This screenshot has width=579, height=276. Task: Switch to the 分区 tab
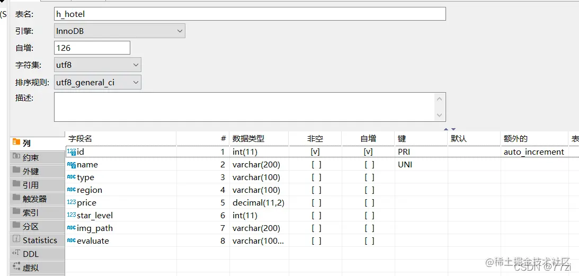(x=37, y=226)
